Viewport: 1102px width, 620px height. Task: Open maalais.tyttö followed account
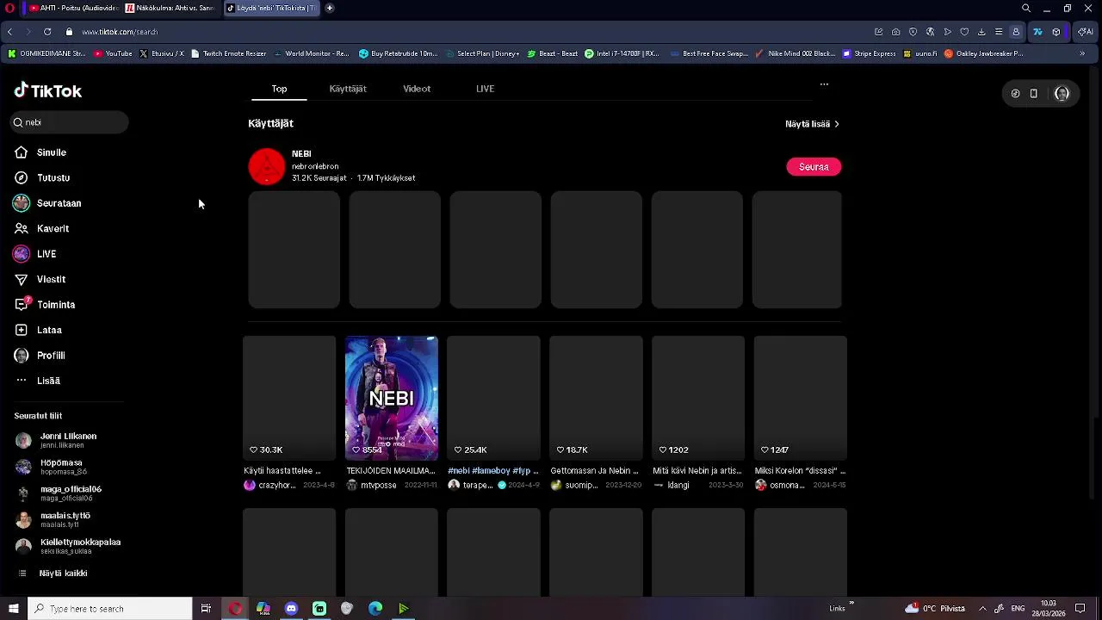(53, 520)
